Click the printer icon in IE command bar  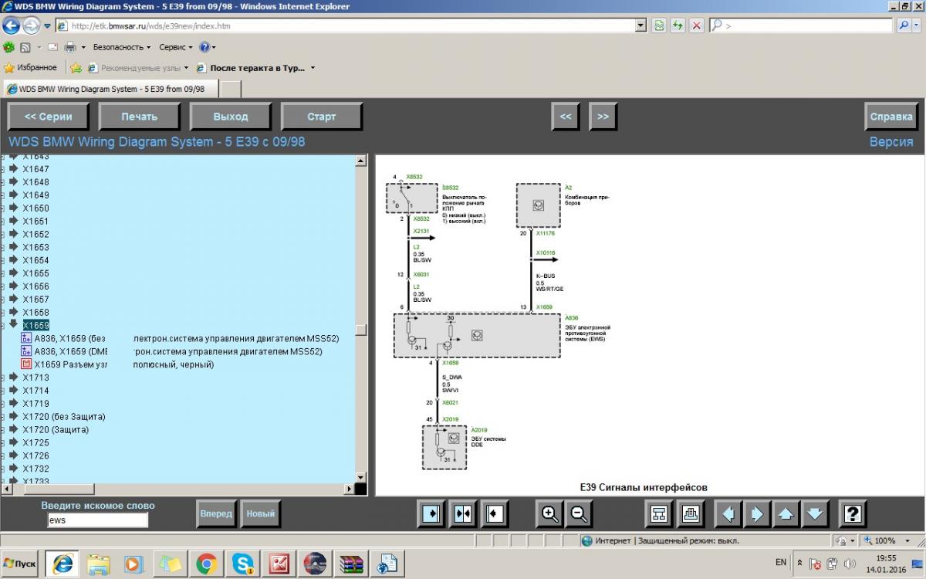click(x=69, y=47)
